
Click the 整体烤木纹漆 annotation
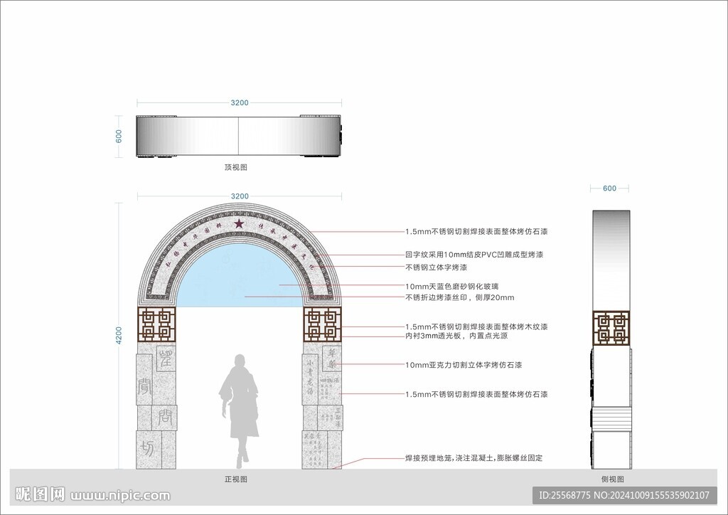point(476,326)
